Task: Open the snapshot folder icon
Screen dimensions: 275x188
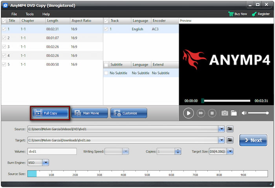Action: 234,113
